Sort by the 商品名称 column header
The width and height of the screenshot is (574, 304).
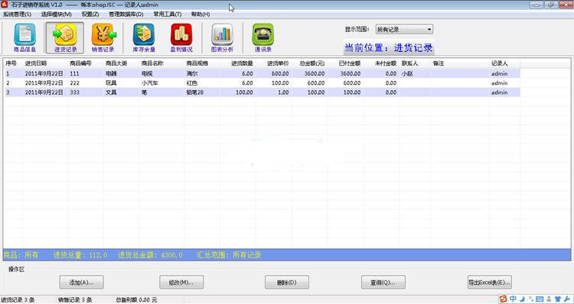coord(161,63)
